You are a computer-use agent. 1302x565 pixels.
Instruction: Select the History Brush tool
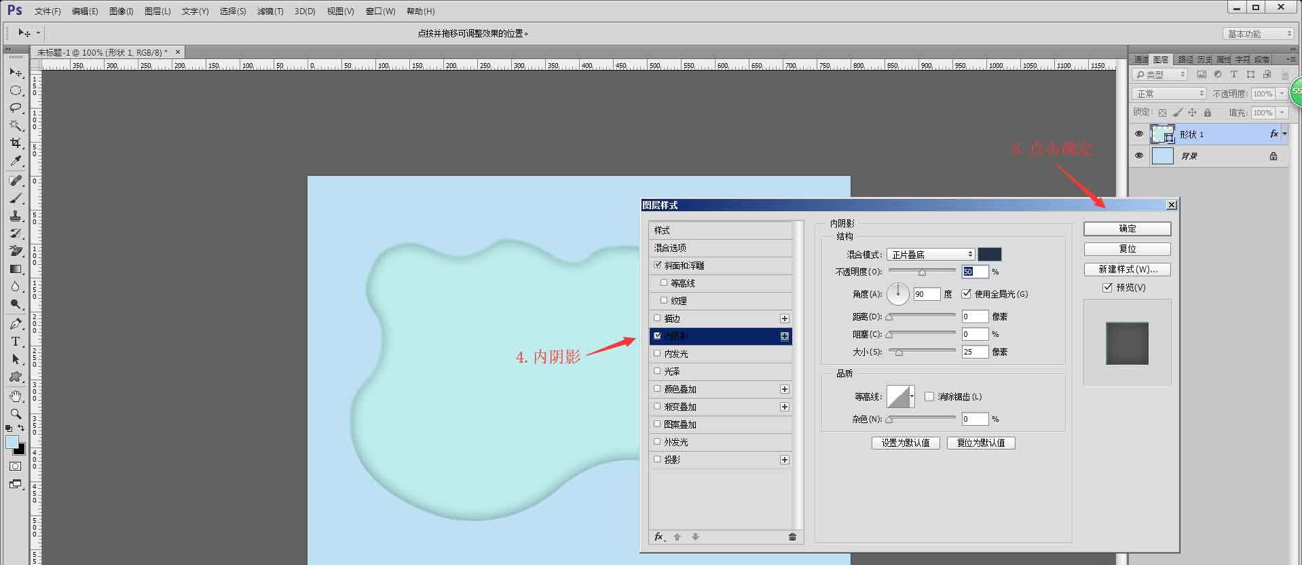16,234
